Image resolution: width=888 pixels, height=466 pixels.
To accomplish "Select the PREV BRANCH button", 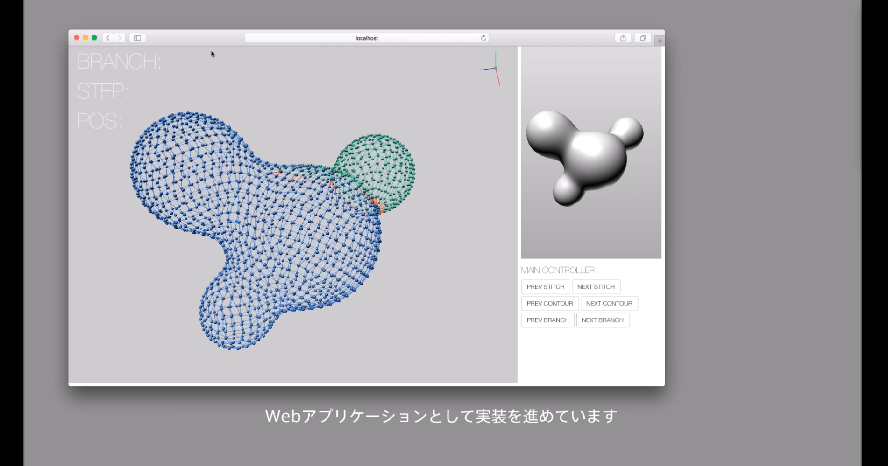I will (x=547, y=320).
